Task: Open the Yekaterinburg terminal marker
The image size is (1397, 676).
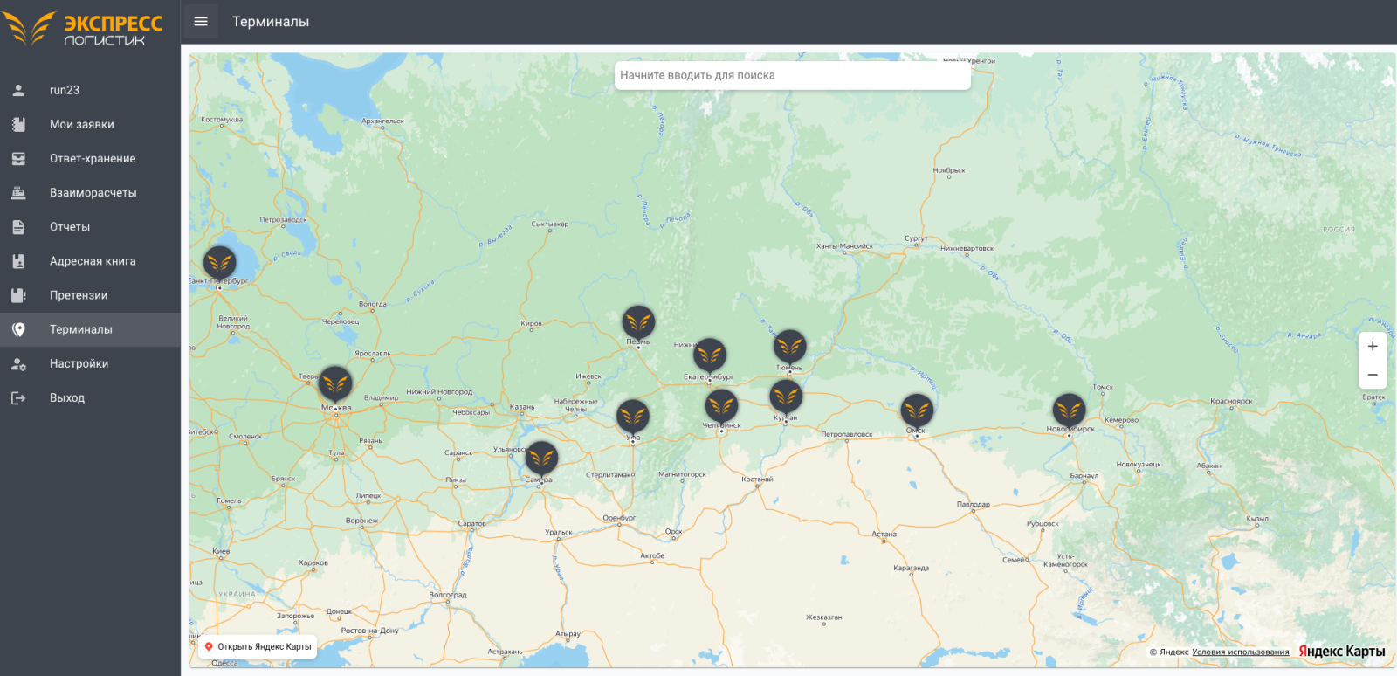Action: (710, 355)
